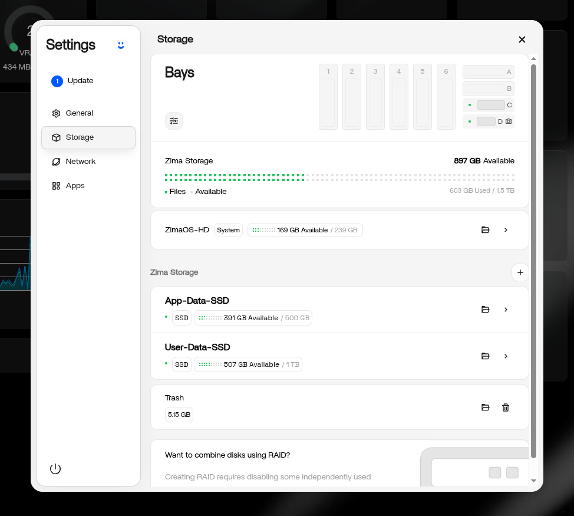
Task: Open Apps settings
Action: 88,186
